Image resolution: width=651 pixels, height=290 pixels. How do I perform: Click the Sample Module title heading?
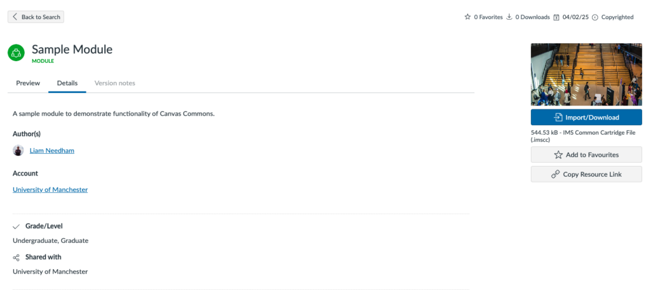(72, 49)
